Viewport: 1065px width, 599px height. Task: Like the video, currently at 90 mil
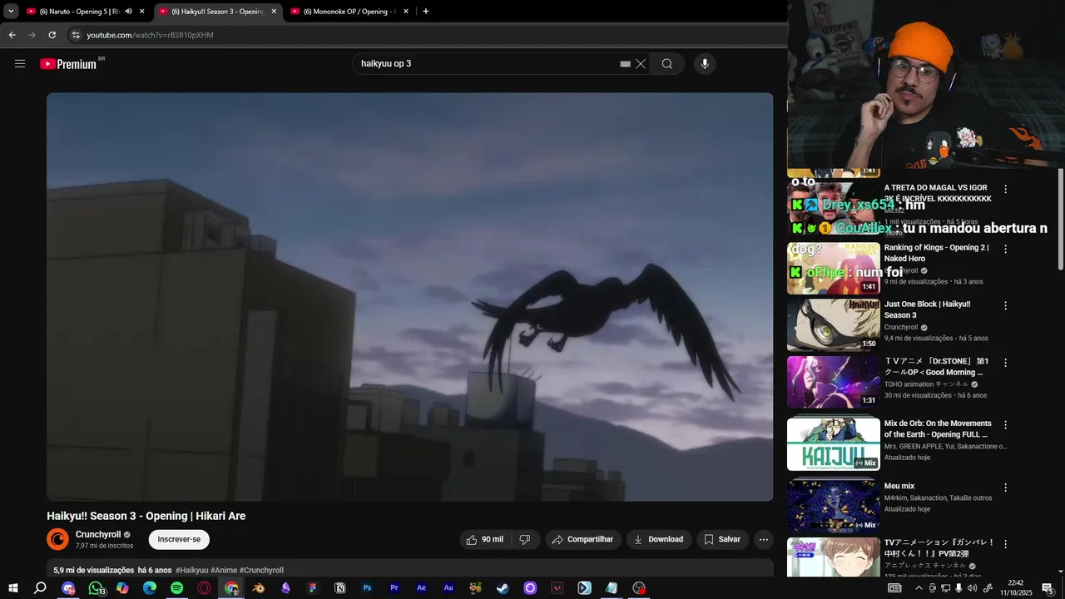[484, 539]
